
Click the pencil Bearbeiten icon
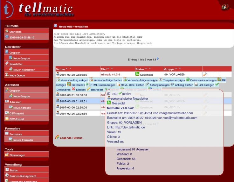88,89
